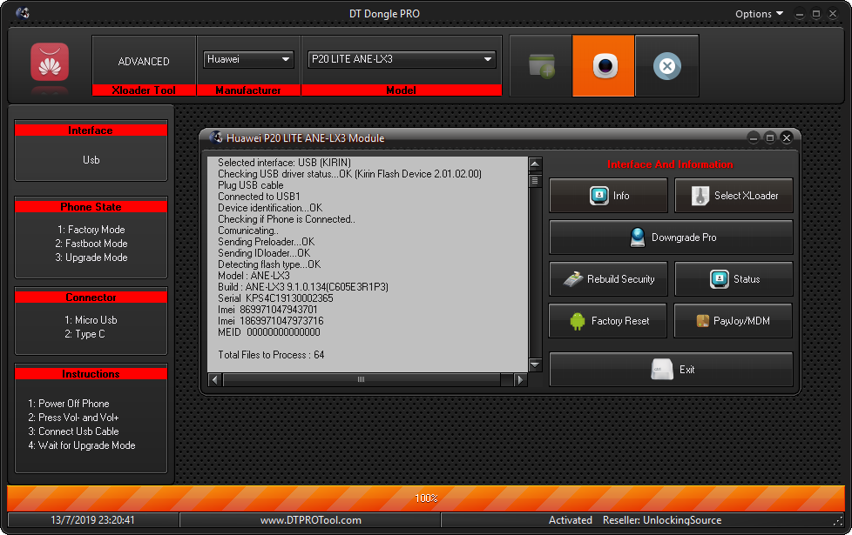Click '1: Factory Mode' phone state
The image size is (852, 535).
91,230
